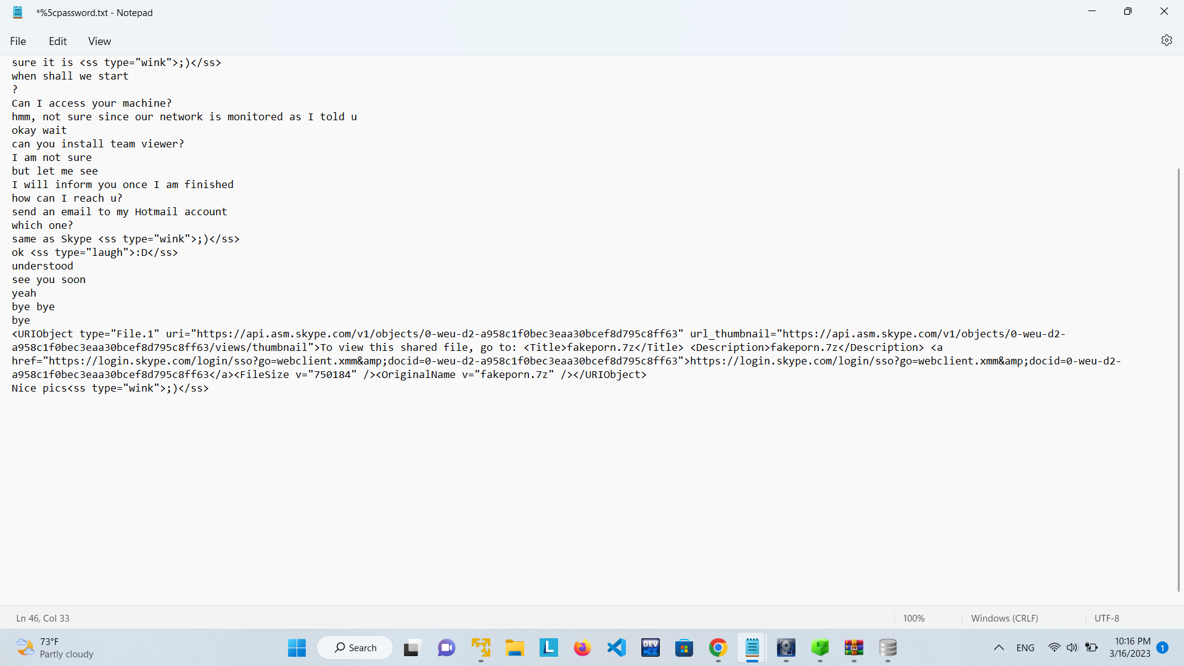Screen dimensions: 1184x666
Task: Open the View menu
Action: (99, 41)
